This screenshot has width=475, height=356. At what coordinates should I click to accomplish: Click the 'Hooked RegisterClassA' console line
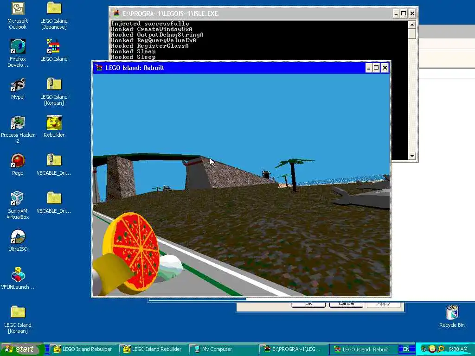point(150,46)
